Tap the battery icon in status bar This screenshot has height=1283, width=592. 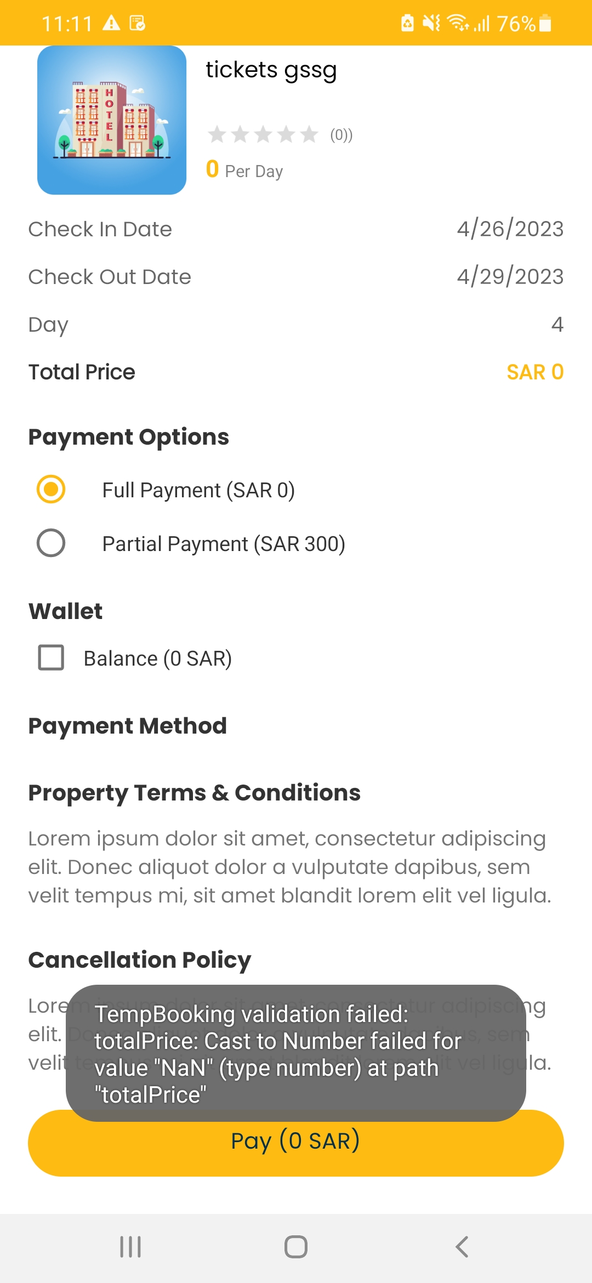coord(545,23)
